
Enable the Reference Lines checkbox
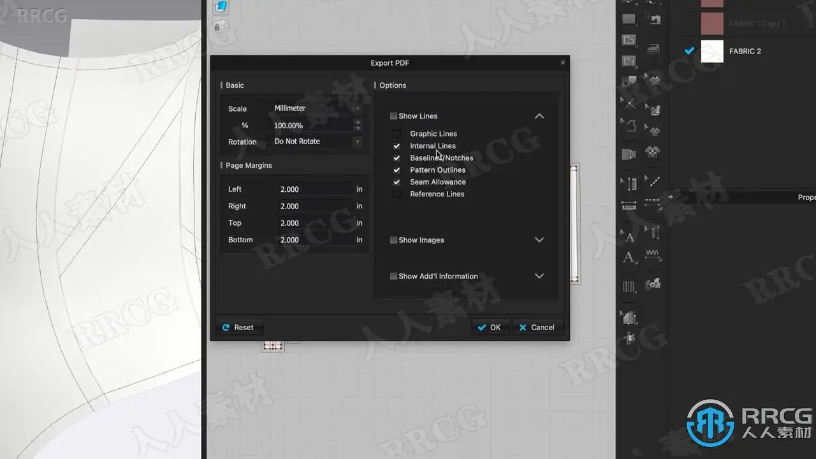coord(397,194)
